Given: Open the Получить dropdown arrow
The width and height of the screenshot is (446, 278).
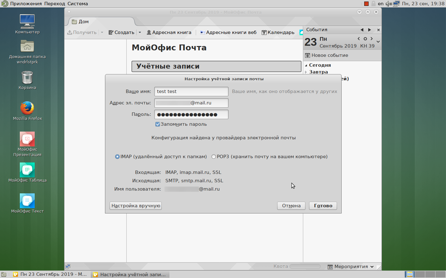Looking at the screenshot, I should tap(102, 32).
